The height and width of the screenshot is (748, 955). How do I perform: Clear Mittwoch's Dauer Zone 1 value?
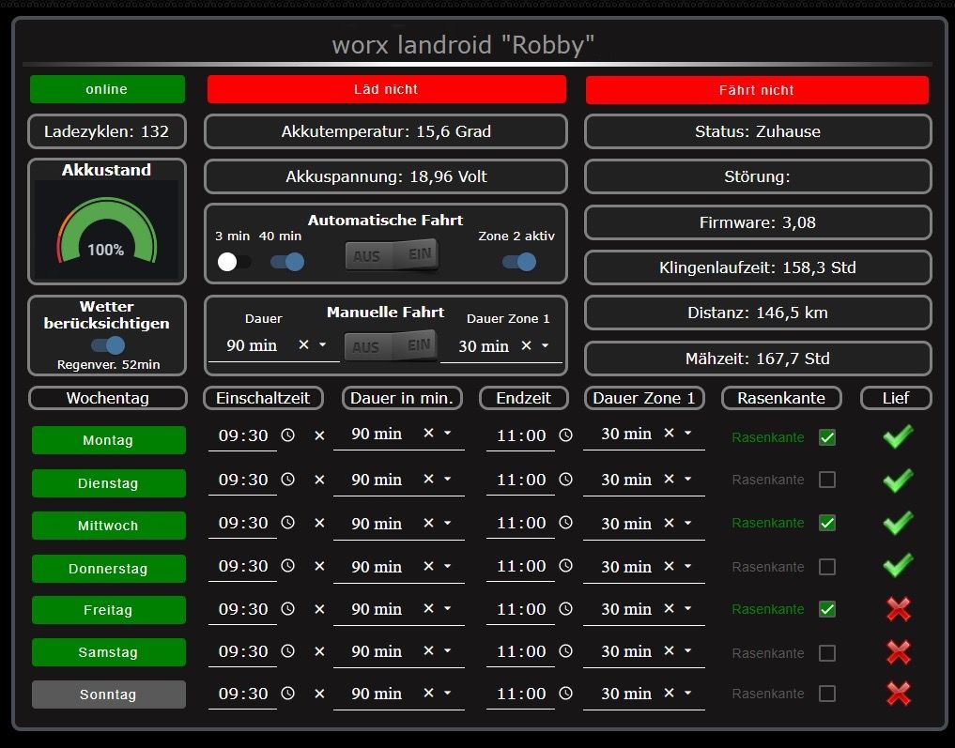(x=669, y=523)
